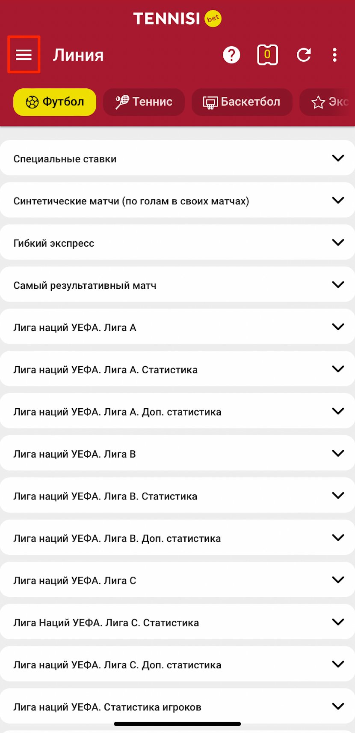Image resolution: width=355 pixels, height=733 pixels.
Task: Switch to the Баскетбол sport tab
Action: tap(242, 102)
